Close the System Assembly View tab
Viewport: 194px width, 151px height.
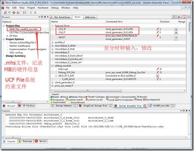pyautogui.click(x=145, y=106)
